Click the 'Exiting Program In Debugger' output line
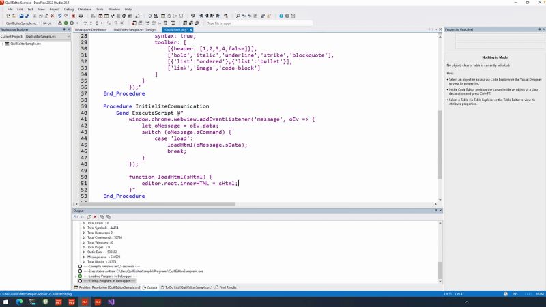 [x=109, y=281]
